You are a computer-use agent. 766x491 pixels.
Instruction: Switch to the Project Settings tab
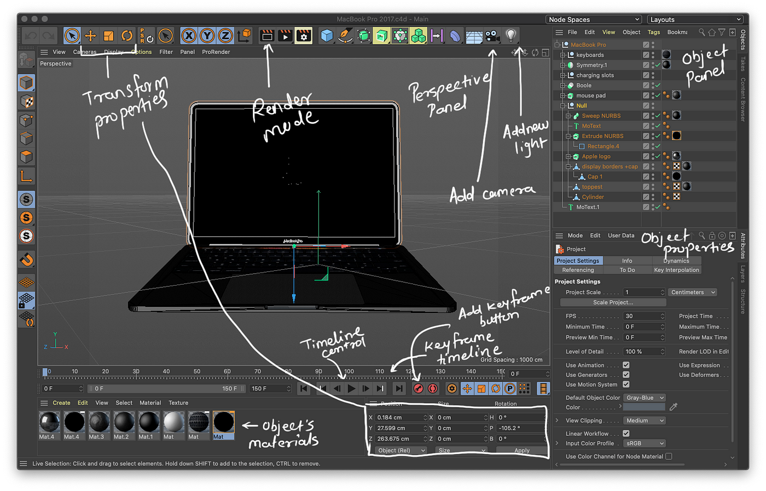[578, 261]
